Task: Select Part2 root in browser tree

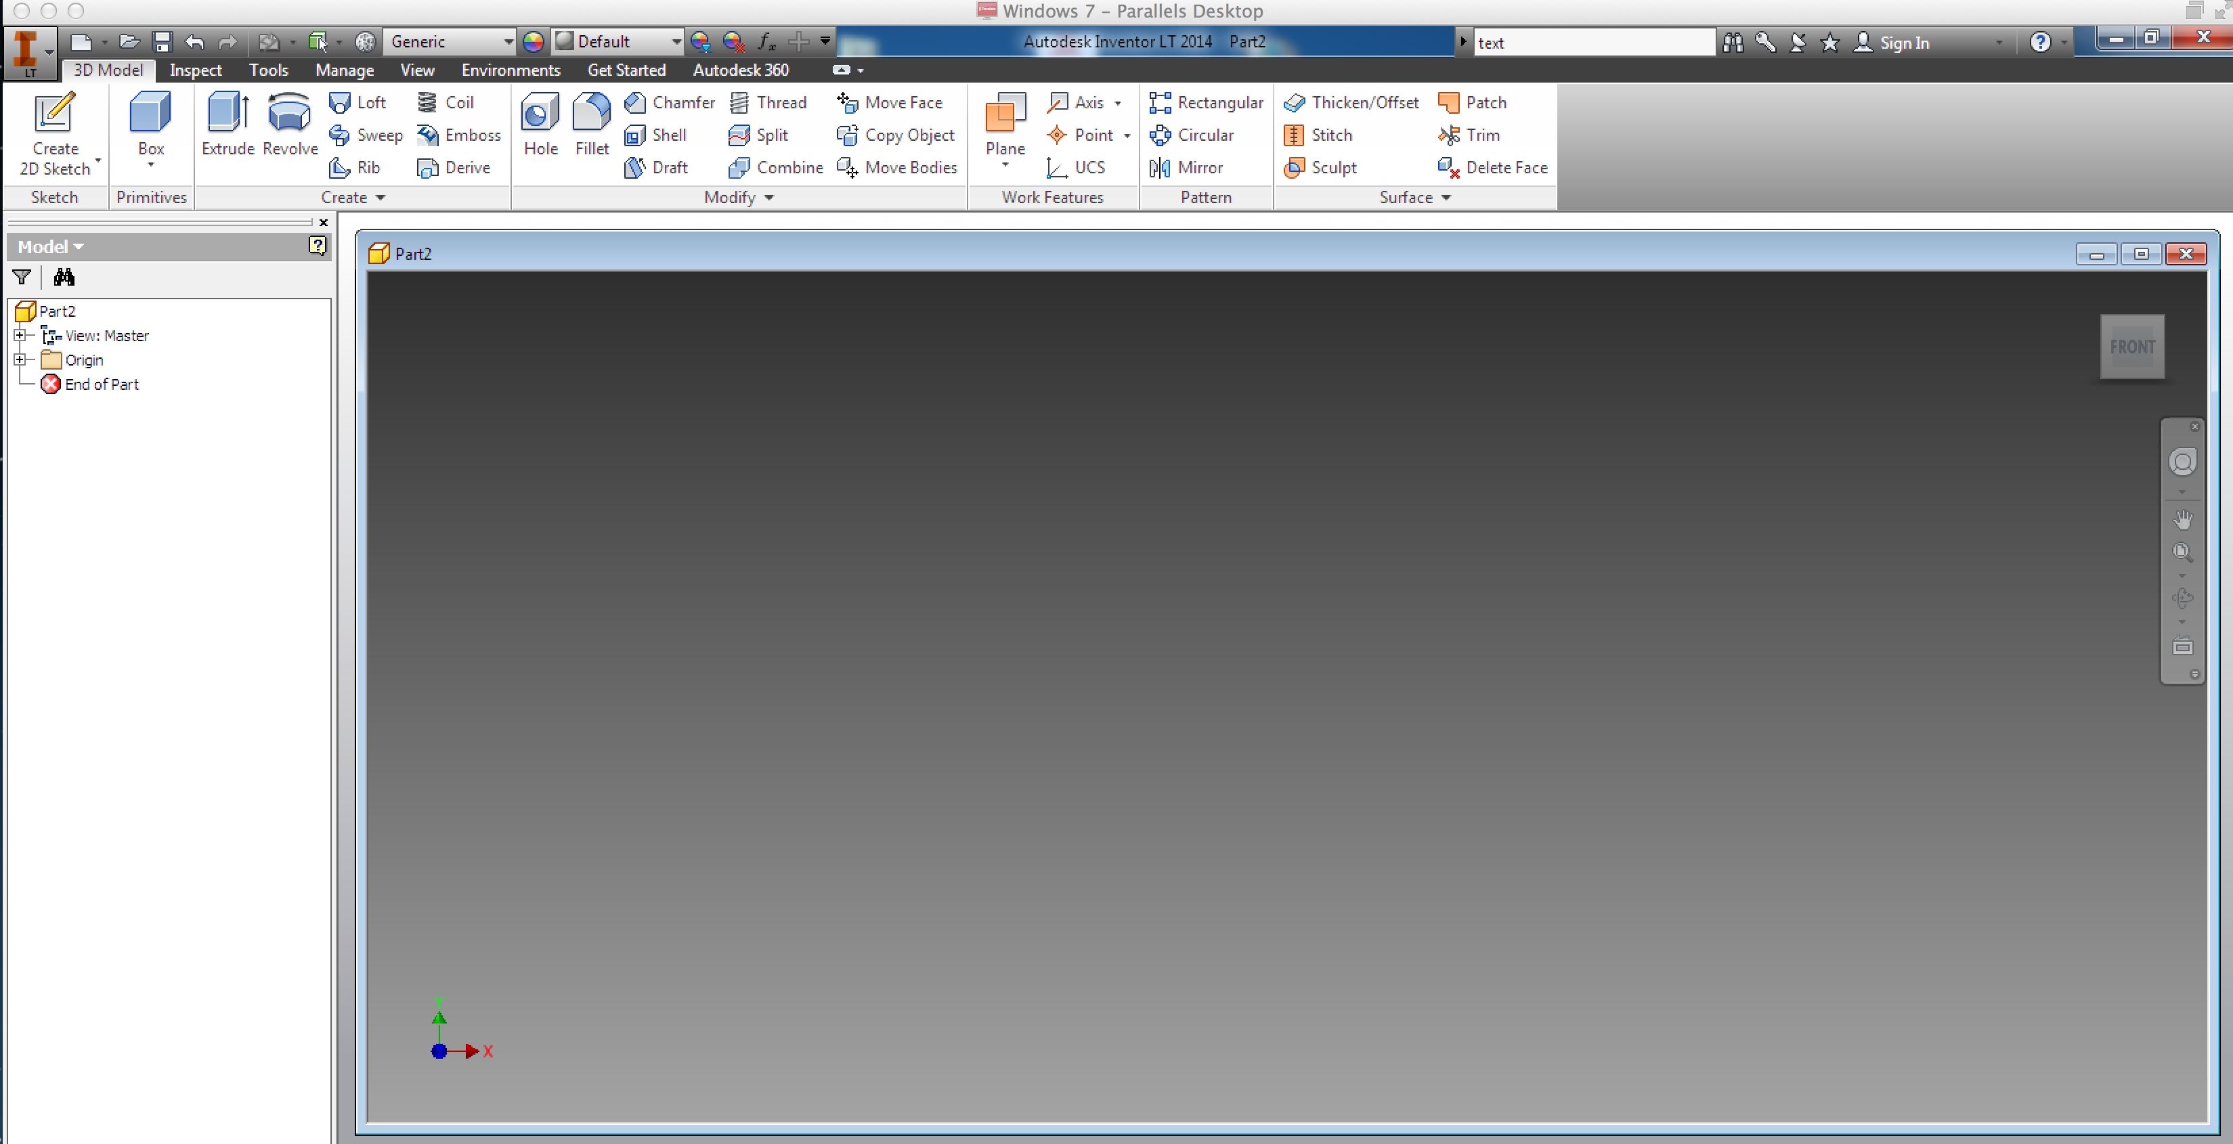Action: 46,311
